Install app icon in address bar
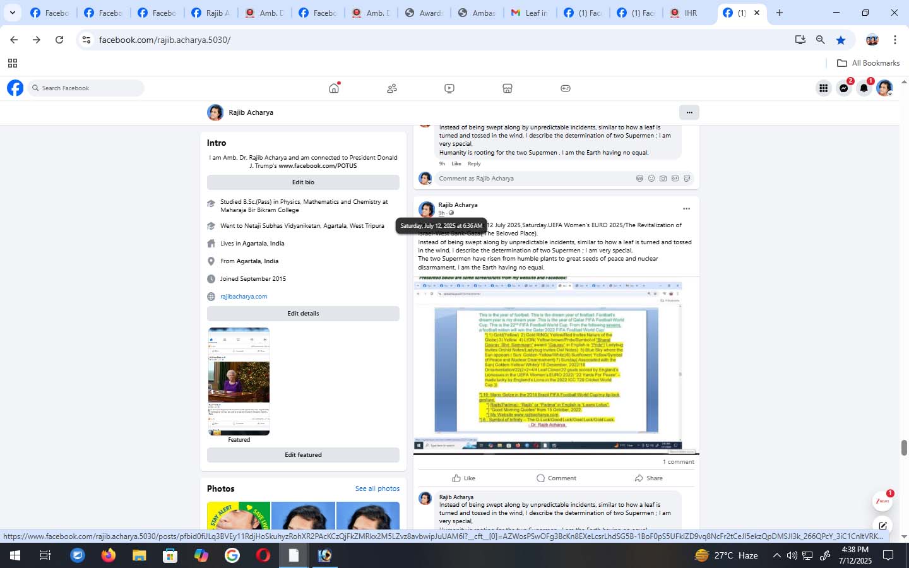Image resolution: width=909 pixels, height=568 pixels. click(x=800, y=40)
